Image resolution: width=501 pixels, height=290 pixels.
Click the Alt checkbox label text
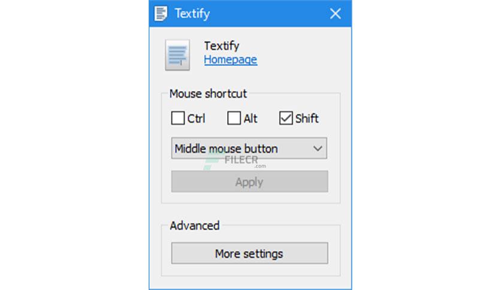[x=251, y=119]
